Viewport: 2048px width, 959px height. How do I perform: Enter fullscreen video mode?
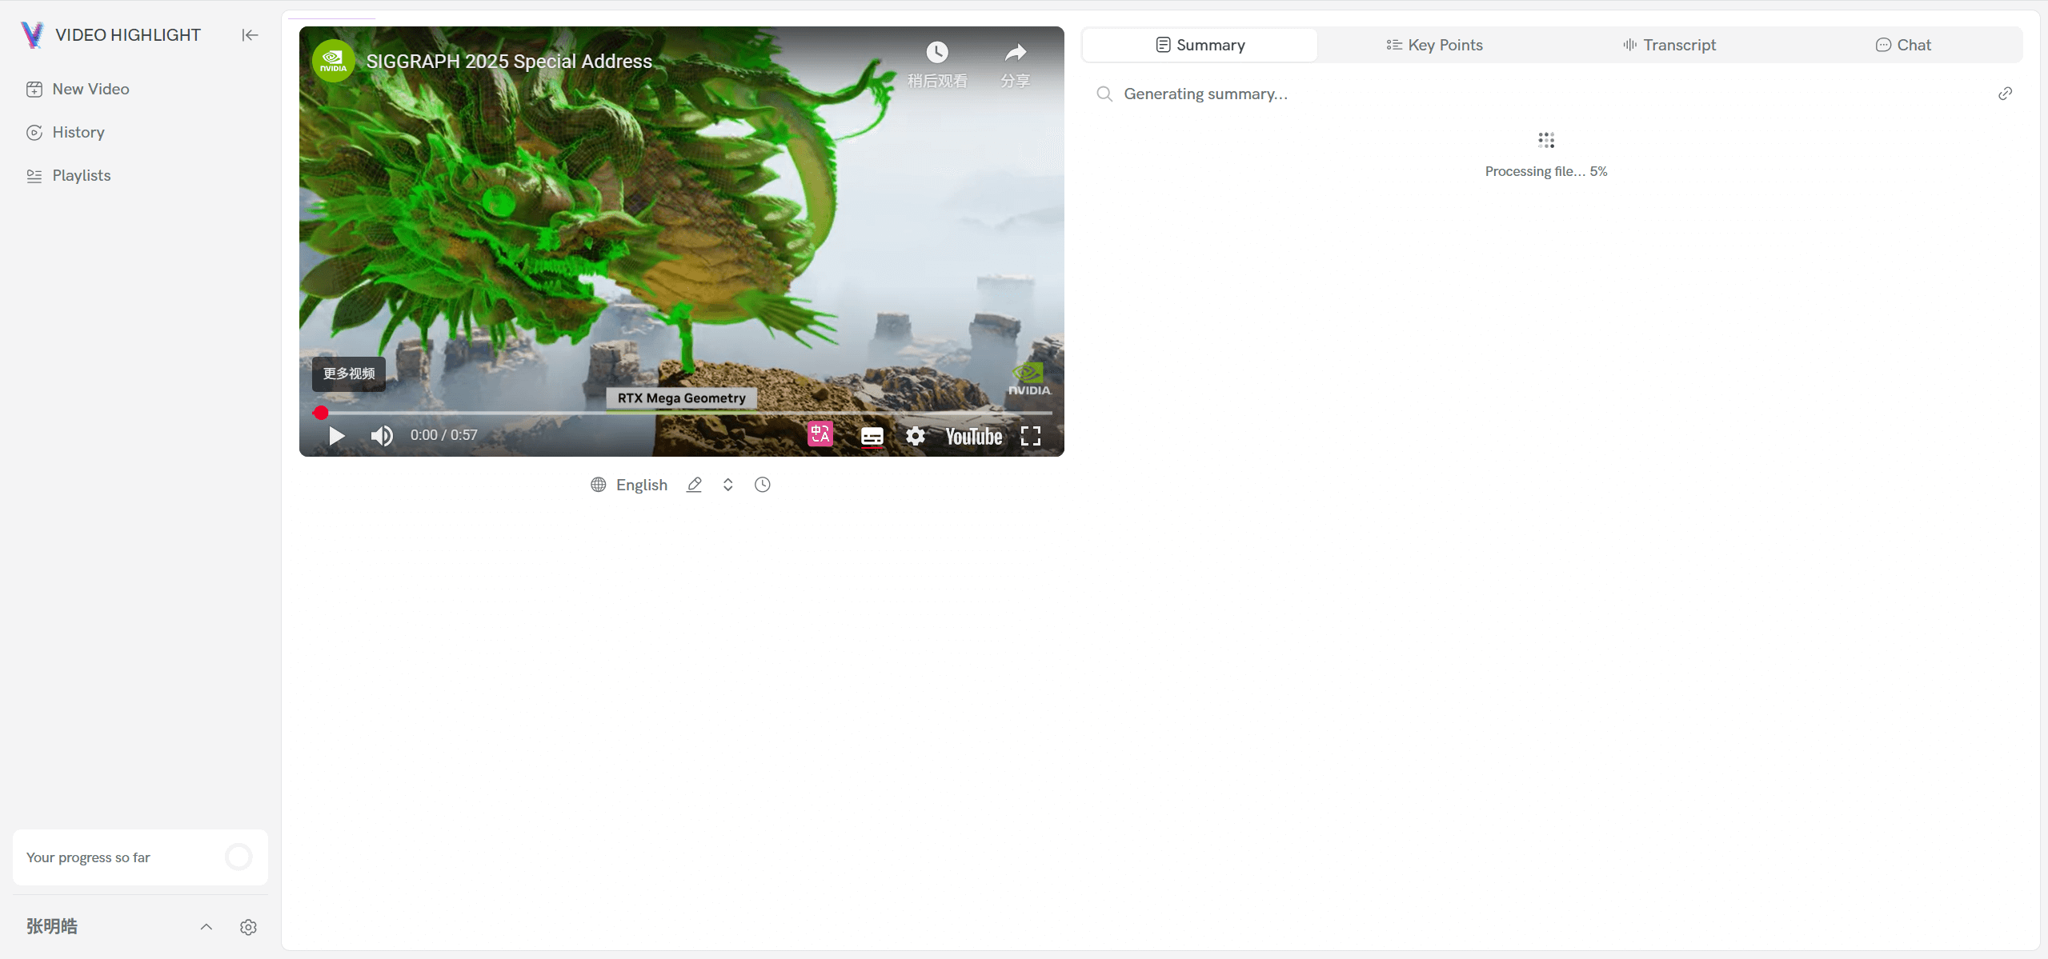pos(1030,436)
